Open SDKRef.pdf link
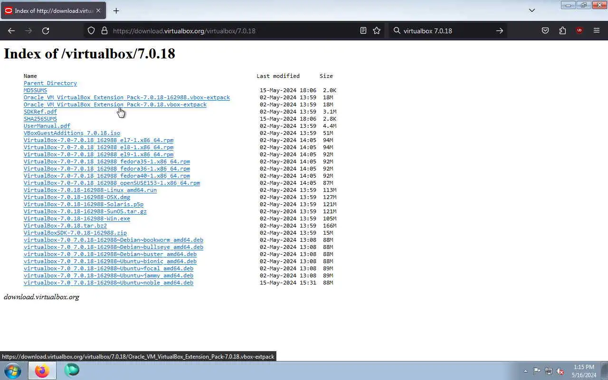The height and width of the screenshot is (380, 608). (x=40, y=112)
